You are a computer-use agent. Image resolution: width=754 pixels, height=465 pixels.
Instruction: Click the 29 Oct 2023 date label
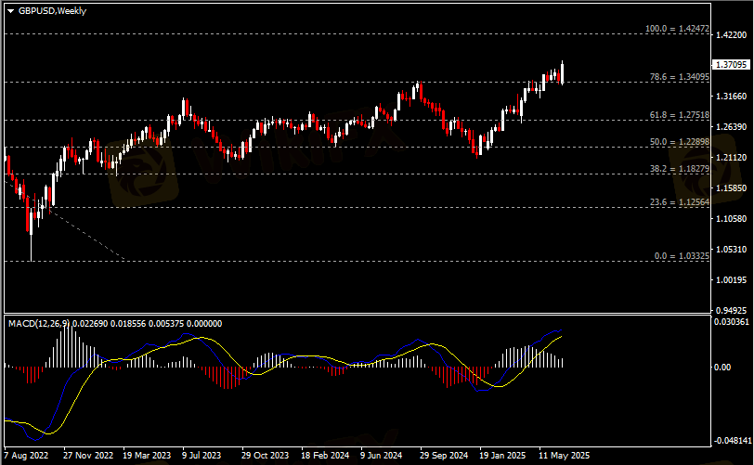pos(265,456)
